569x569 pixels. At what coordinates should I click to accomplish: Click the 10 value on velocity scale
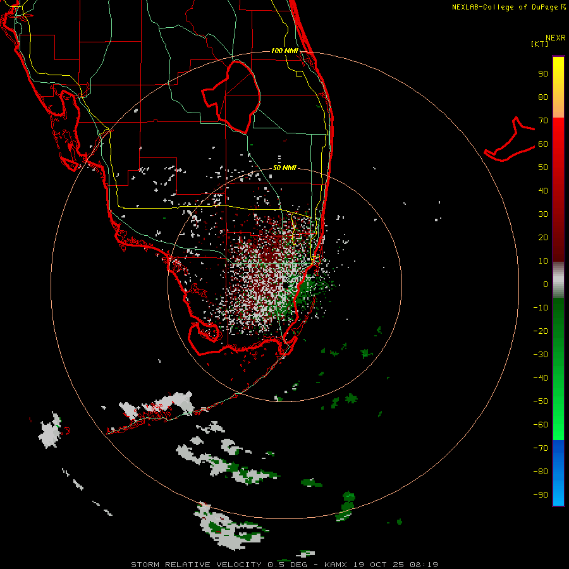tap(543, 261)
